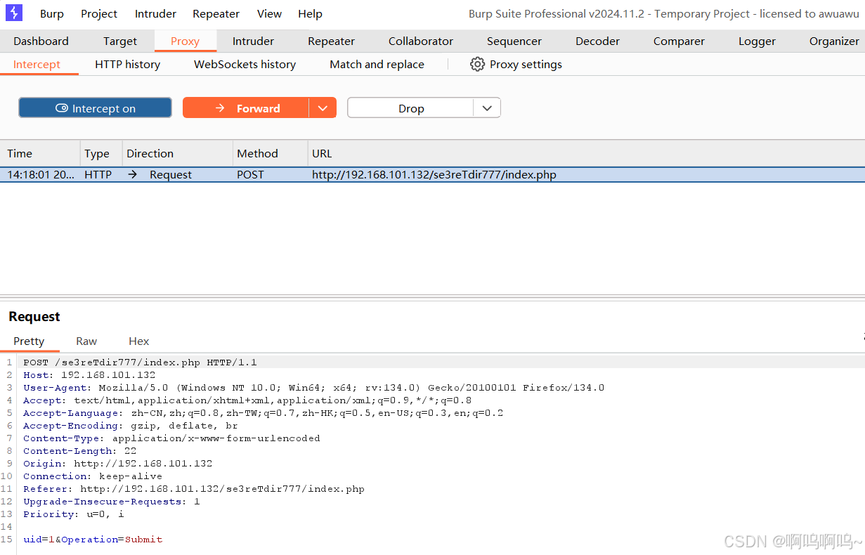Click the Burp Suite lightning logo icon
This screenshot has height=555, width=865.
(x=14, y=13)
